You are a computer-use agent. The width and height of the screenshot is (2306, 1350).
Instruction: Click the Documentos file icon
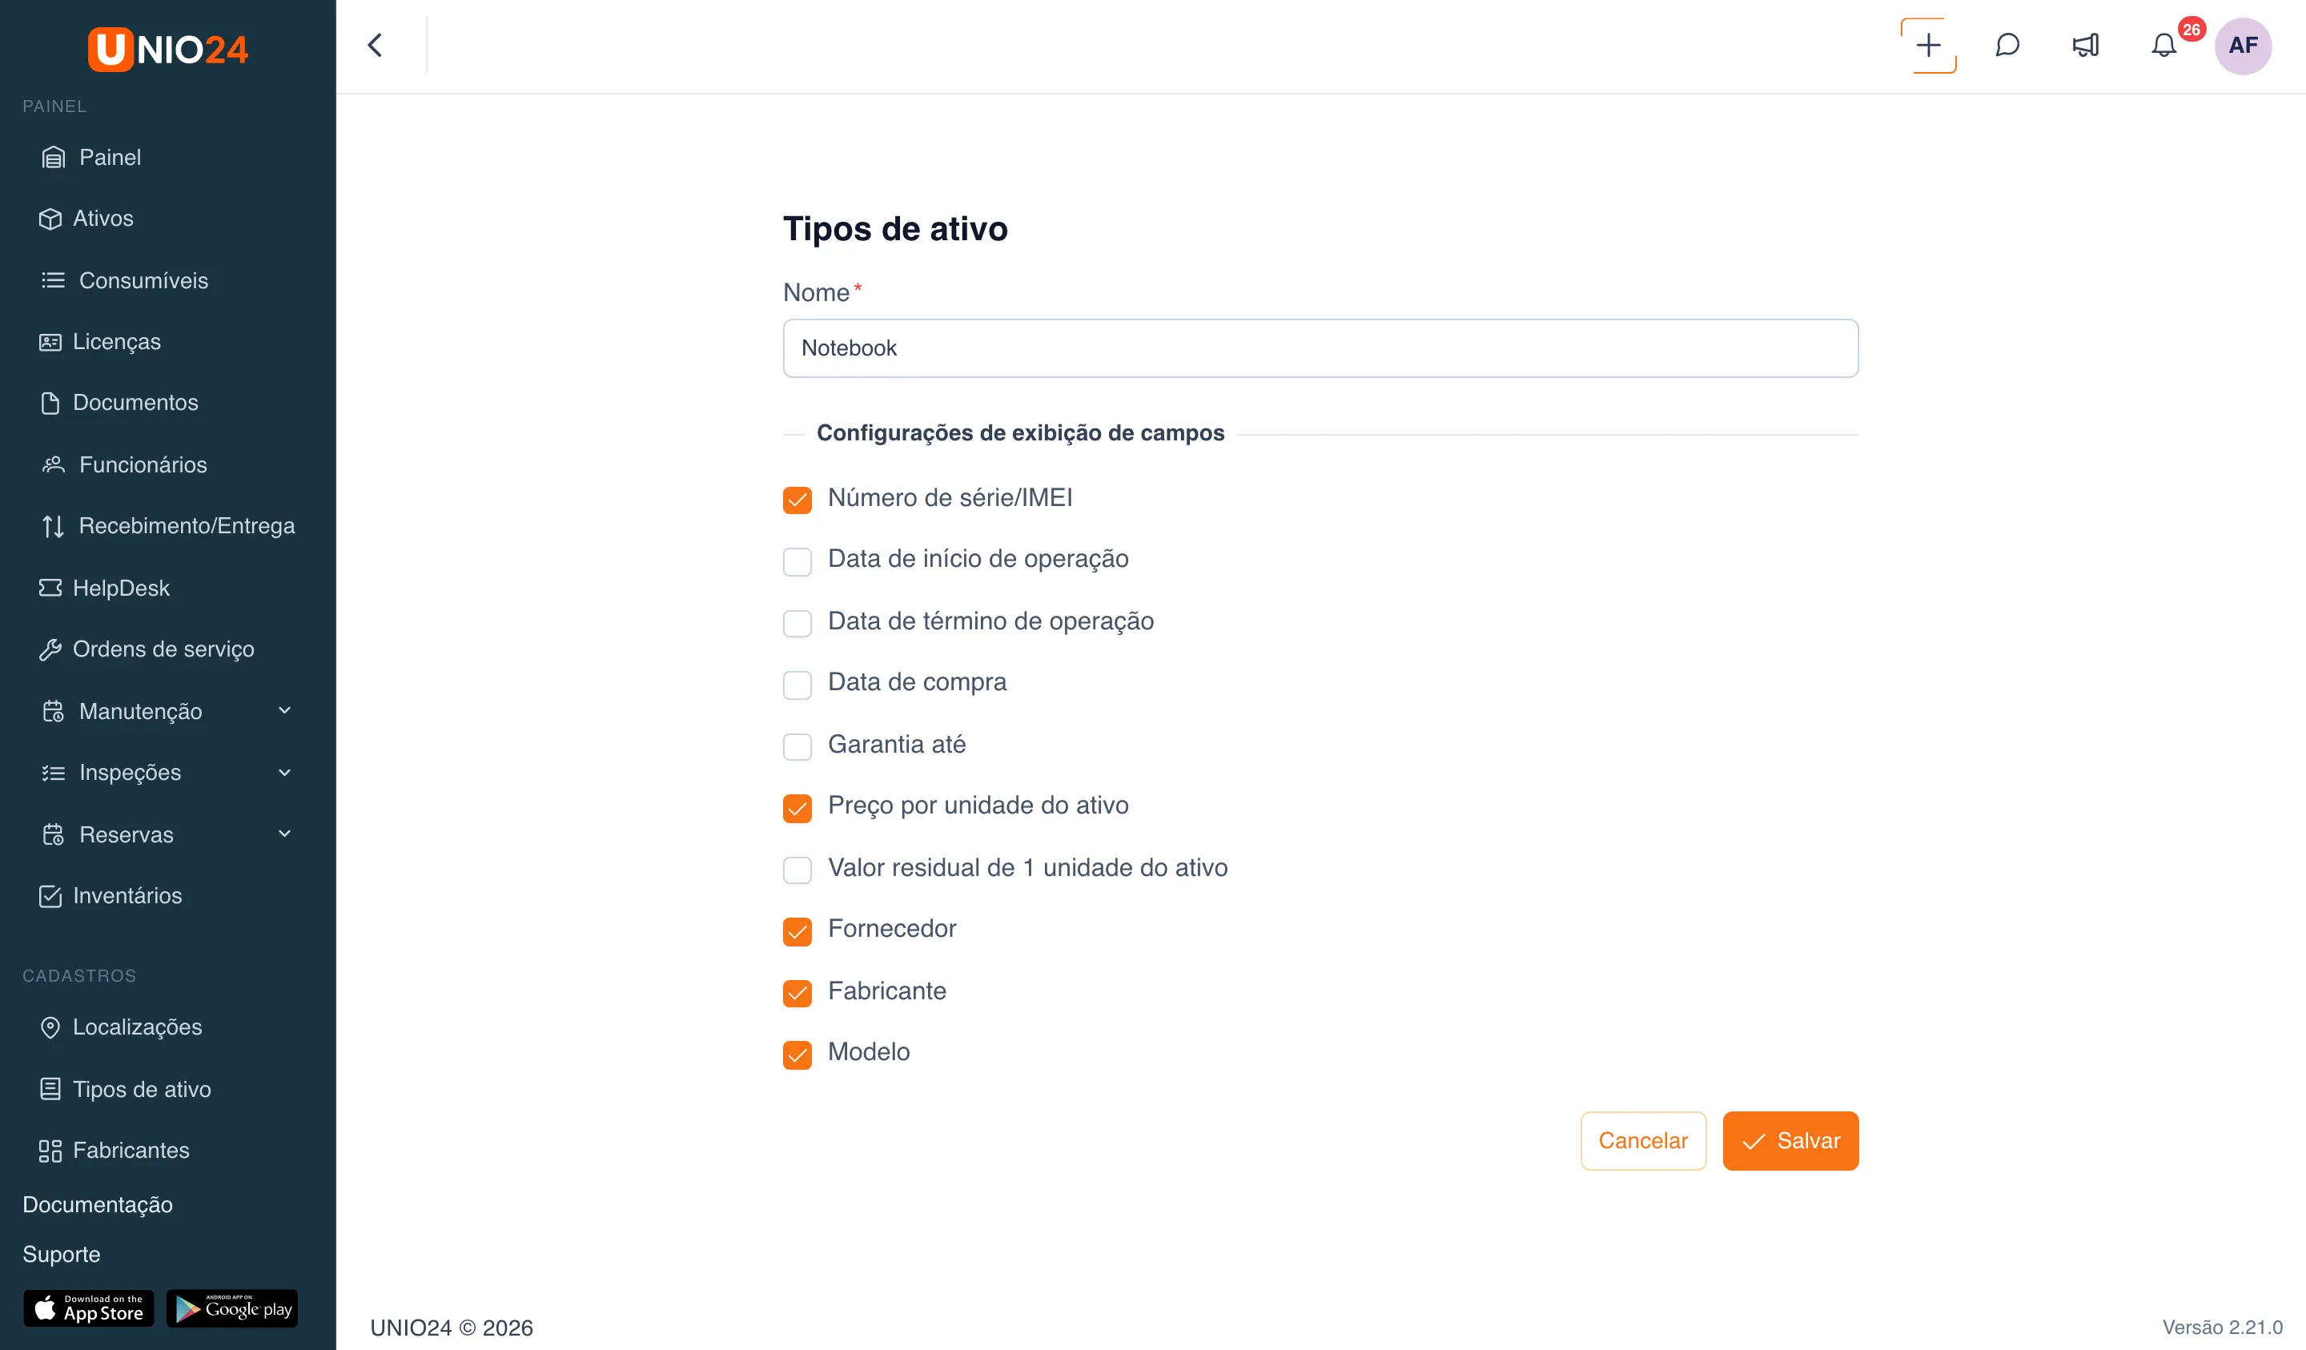[x=50, y=403]
